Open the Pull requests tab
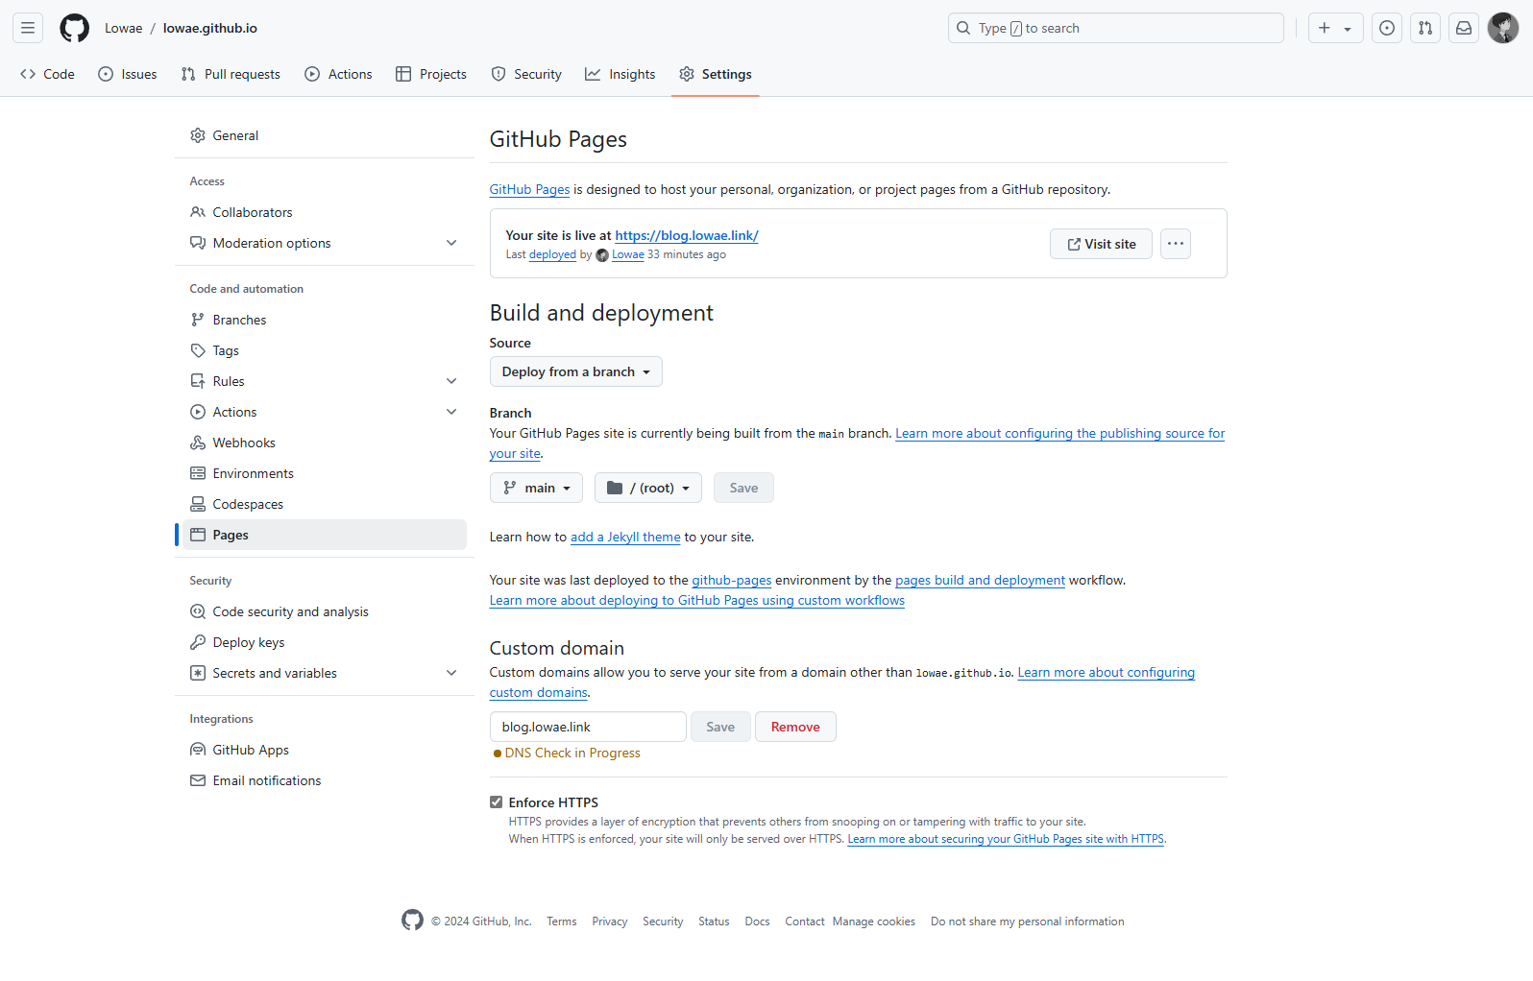The width and height of the screenshot is (1533, 981). click(x=231, y=74)
